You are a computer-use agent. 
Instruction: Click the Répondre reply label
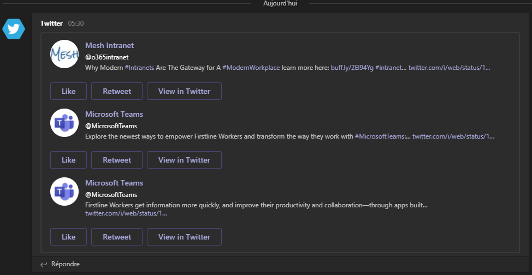click(x=66, y=264)
